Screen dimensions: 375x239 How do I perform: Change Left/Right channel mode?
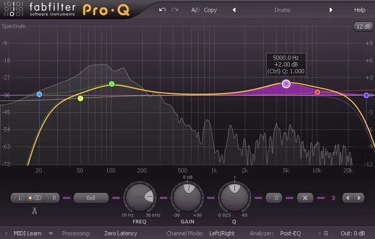pyautogui.click(x=222, y=233)
